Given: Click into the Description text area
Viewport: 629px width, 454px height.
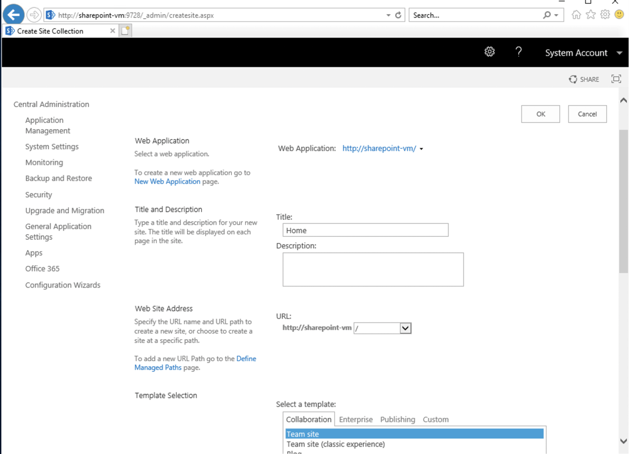Looking at the screenshot, I should pyautogui.click(x=373, y=269).
